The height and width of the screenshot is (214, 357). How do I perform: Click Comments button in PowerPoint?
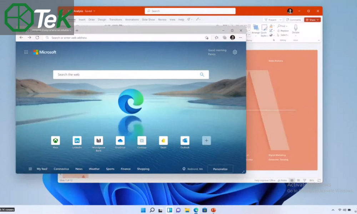(x=293, y=20)
